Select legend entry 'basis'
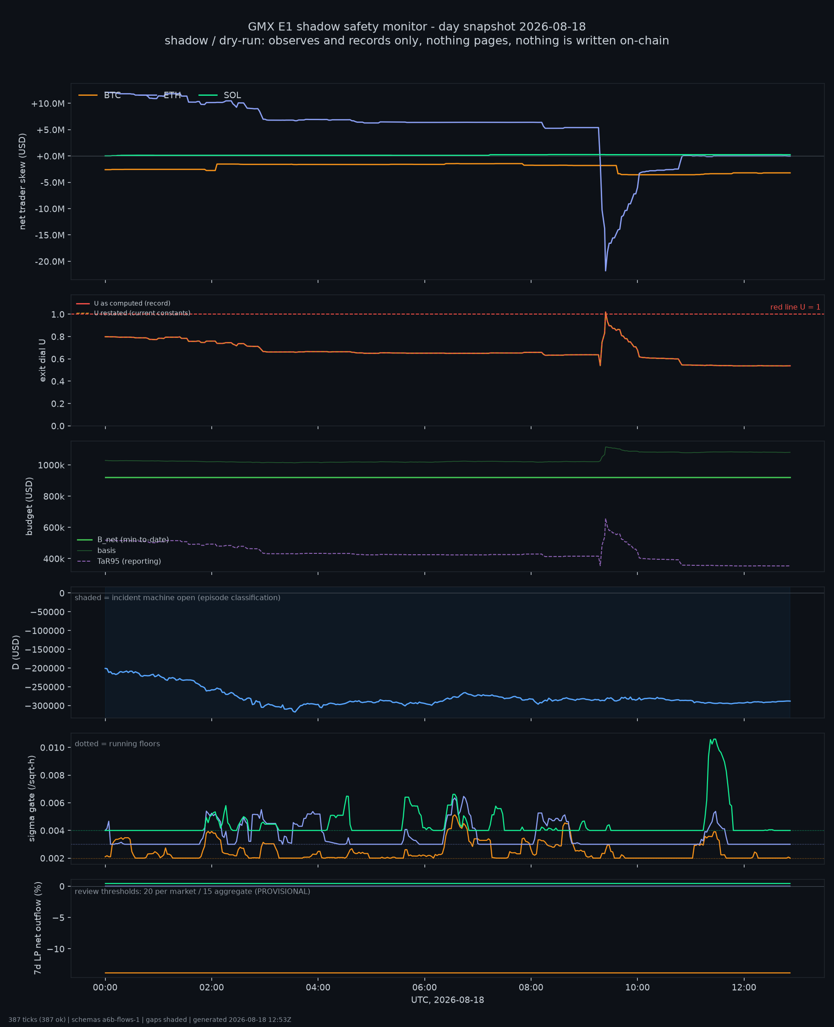Viewport: 834px width, 1027px height. coord(107,550)
